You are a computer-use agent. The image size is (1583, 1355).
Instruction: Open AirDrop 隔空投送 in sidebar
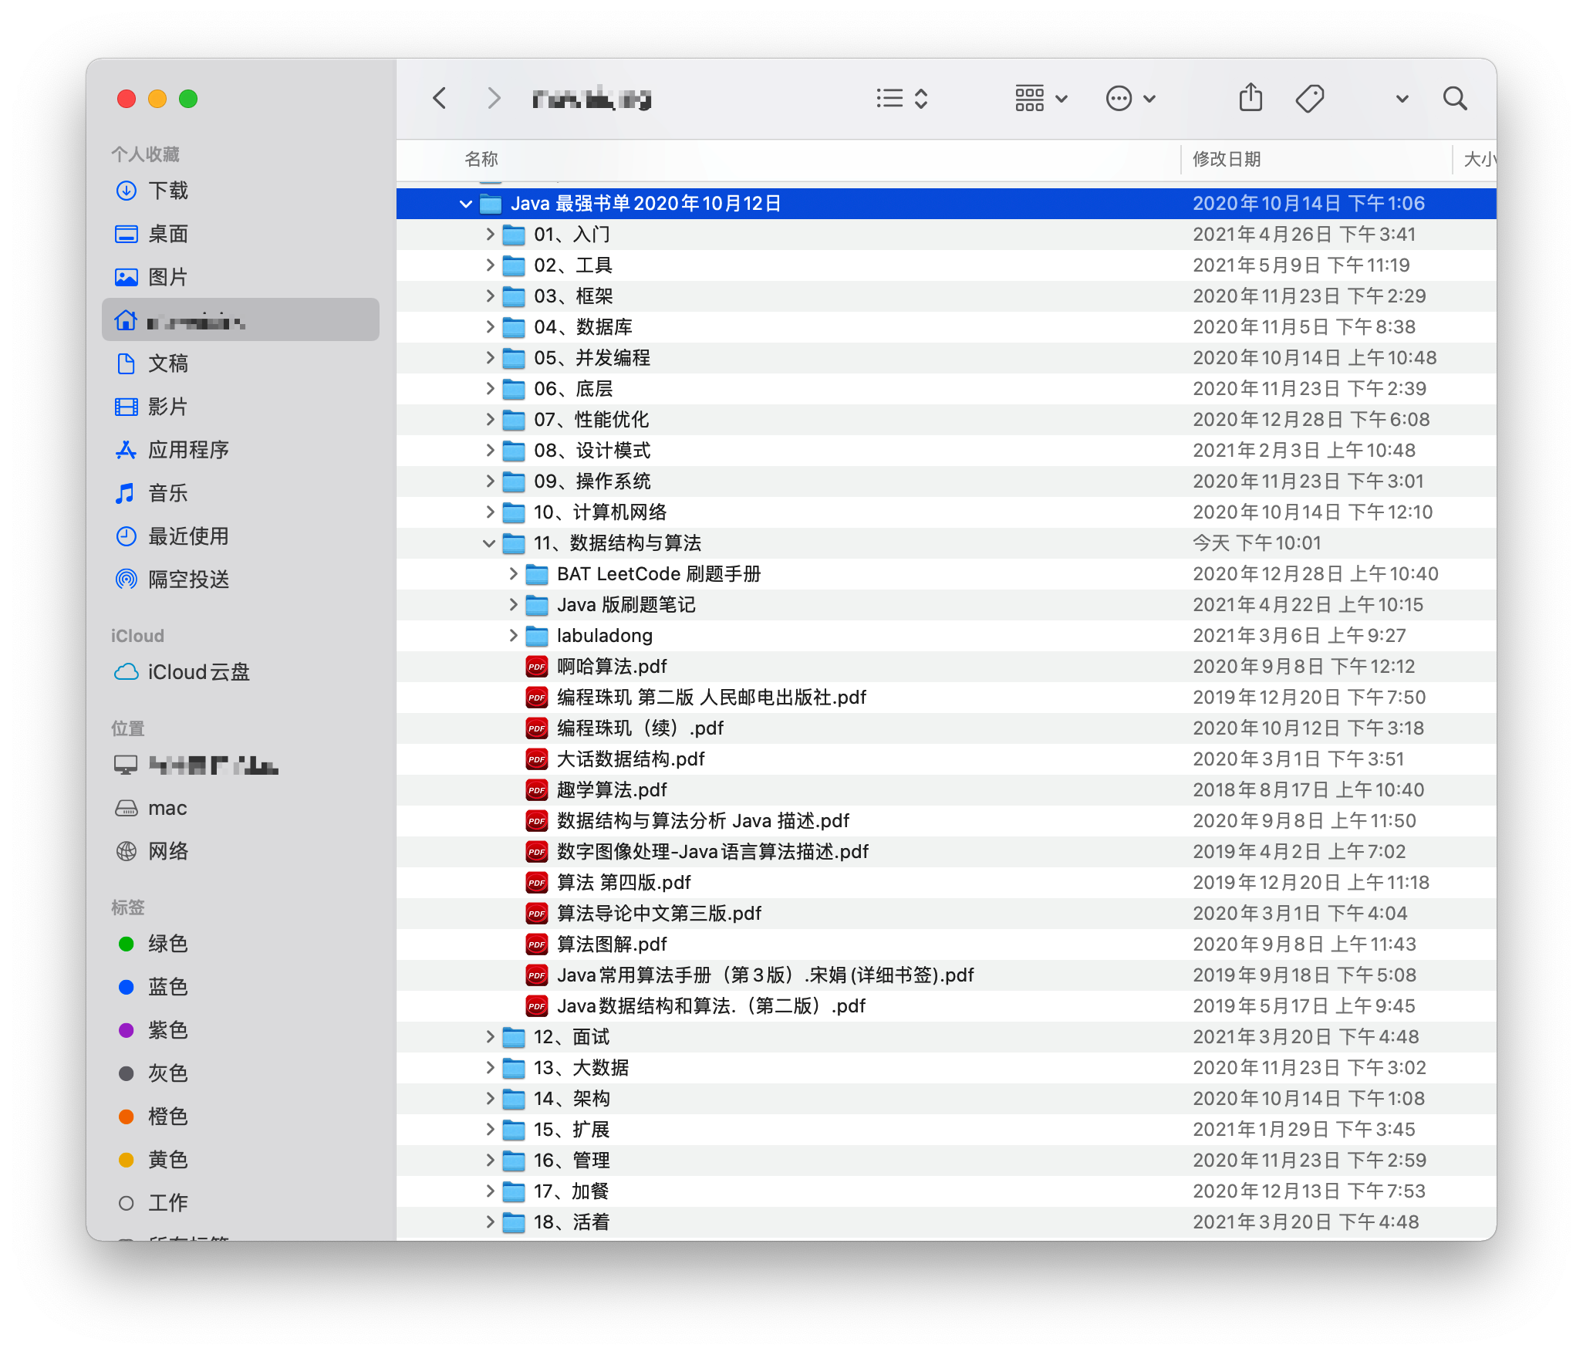pos(188,580)
